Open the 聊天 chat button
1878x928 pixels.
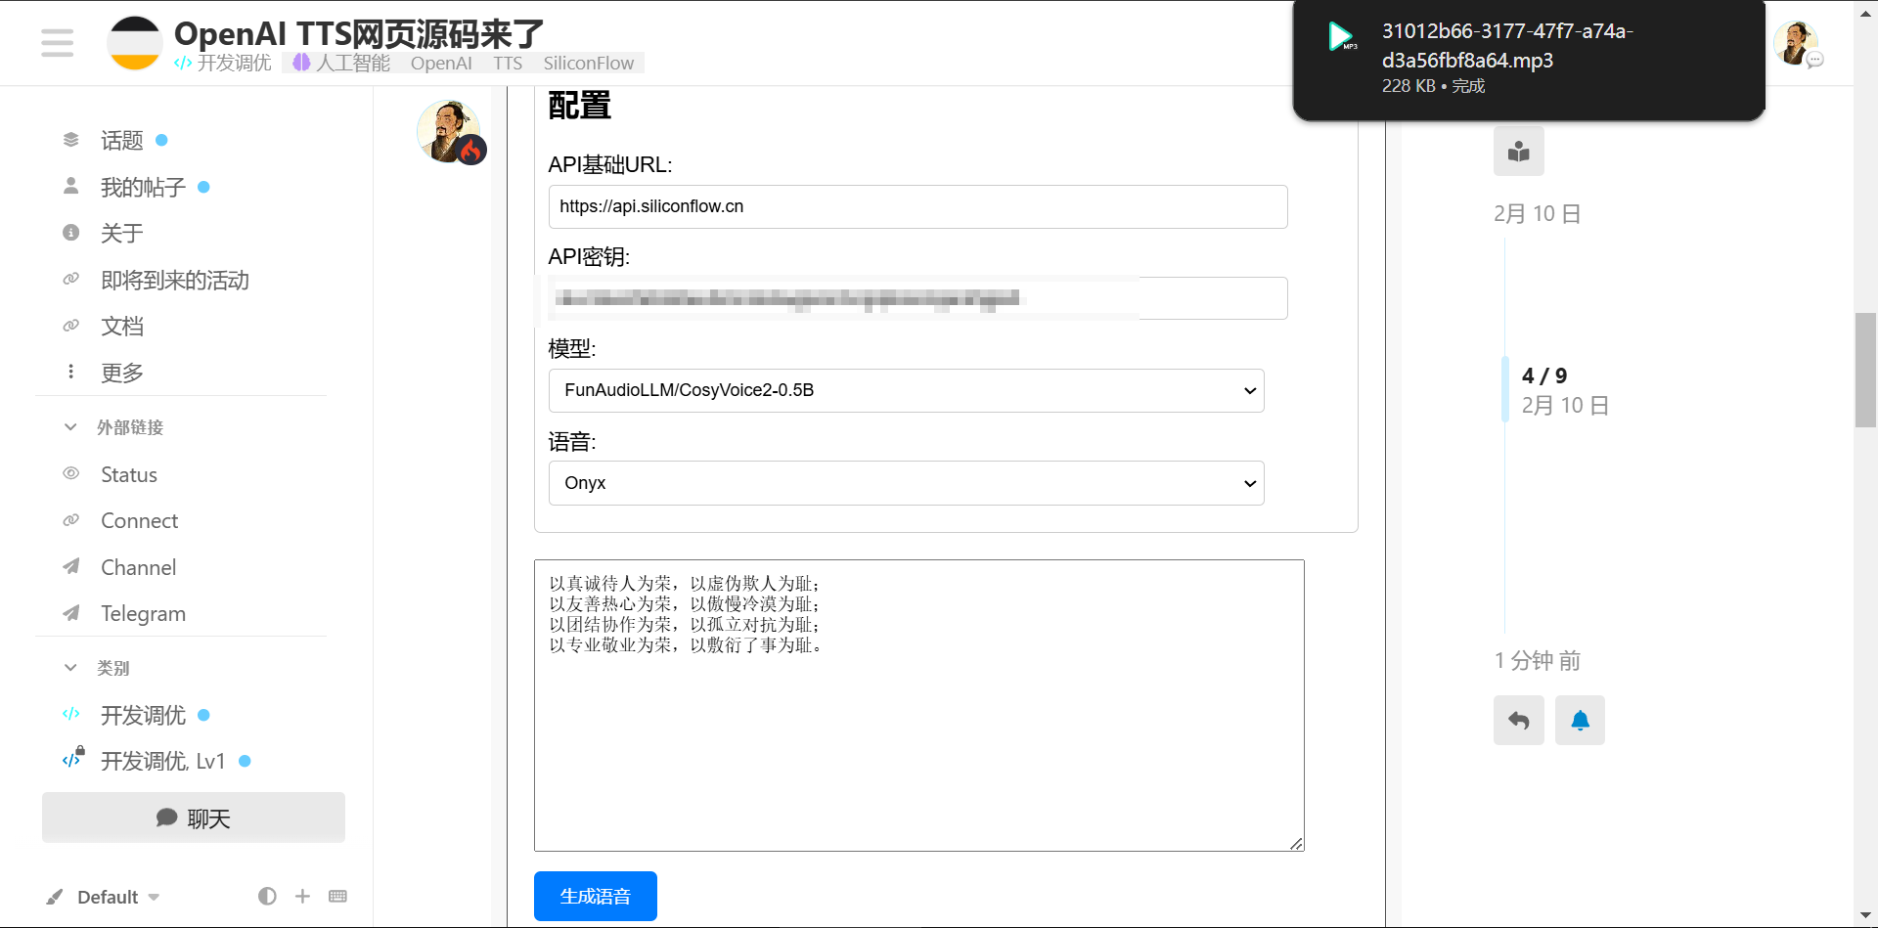tap(194, 818)
